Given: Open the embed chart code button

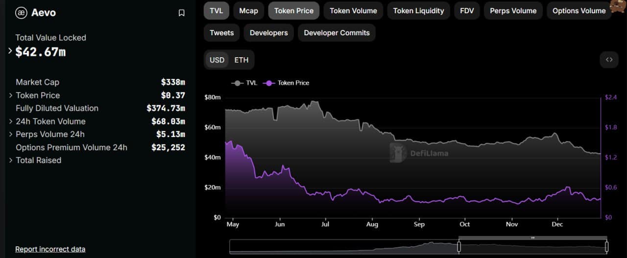Looking at the screenshot, I should pyautogui.click(x=609, y=60).
